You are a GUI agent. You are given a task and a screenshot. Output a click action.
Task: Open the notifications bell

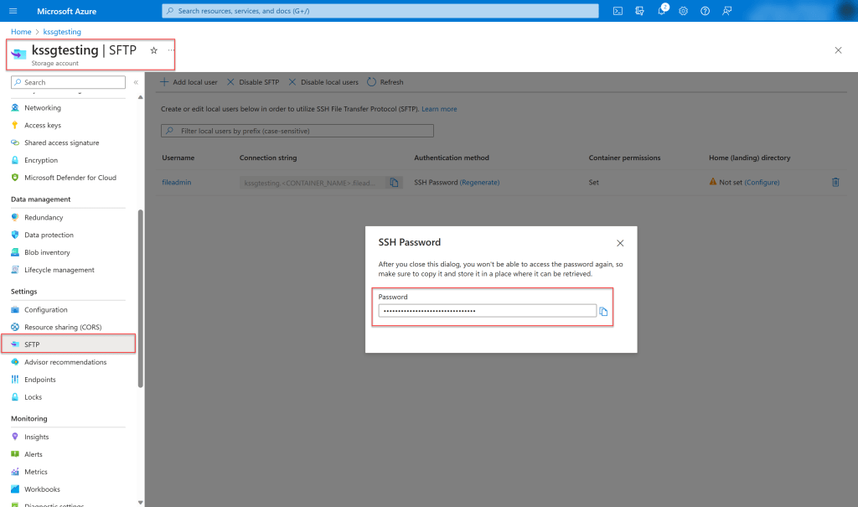tap(662, 11)
